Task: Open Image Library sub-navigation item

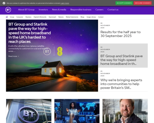Action: coord(91,17)
